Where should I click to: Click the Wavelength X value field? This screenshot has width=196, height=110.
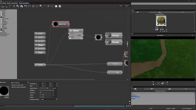40,84
